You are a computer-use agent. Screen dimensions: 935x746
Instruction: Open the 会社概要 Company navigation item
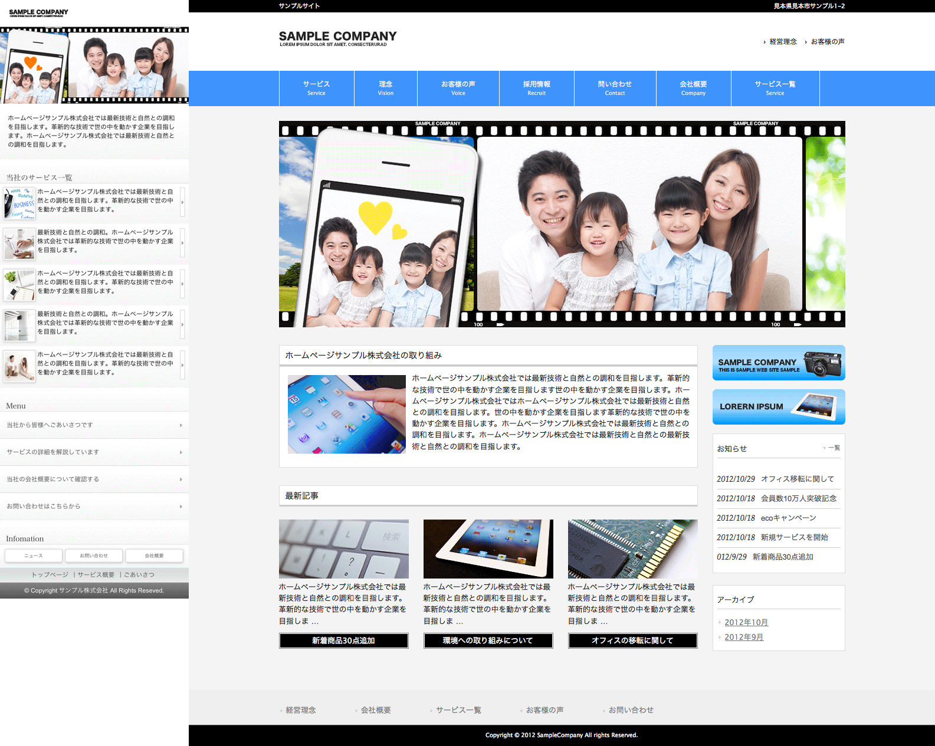[693, 88]
